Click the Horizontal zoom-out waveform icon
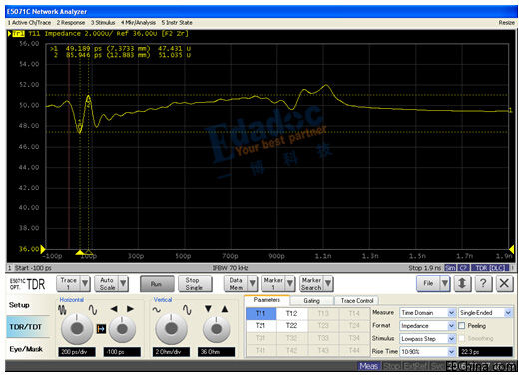This screenshot has width=523, height=380. [x=62, y=310]
